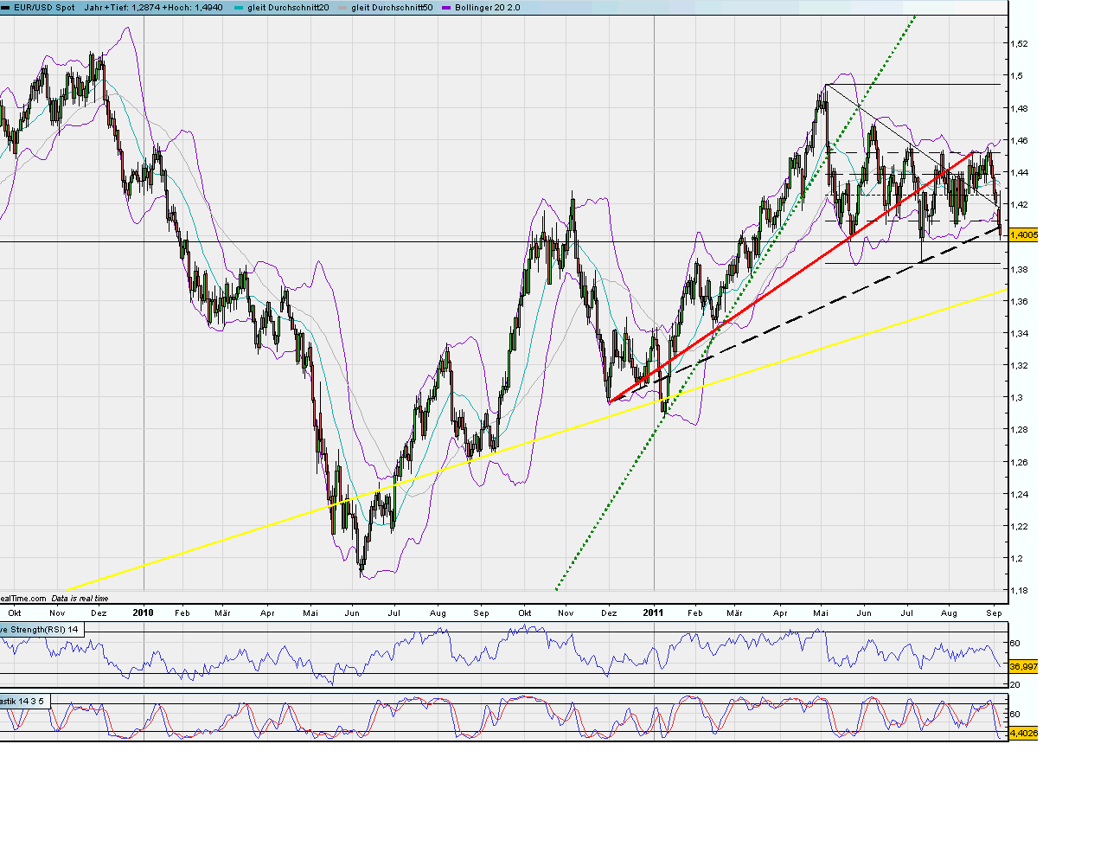The width and height of the screenshot is (1107, 853).
Task: Select the 2010 label on timeline
Action: tap(143, 612)
